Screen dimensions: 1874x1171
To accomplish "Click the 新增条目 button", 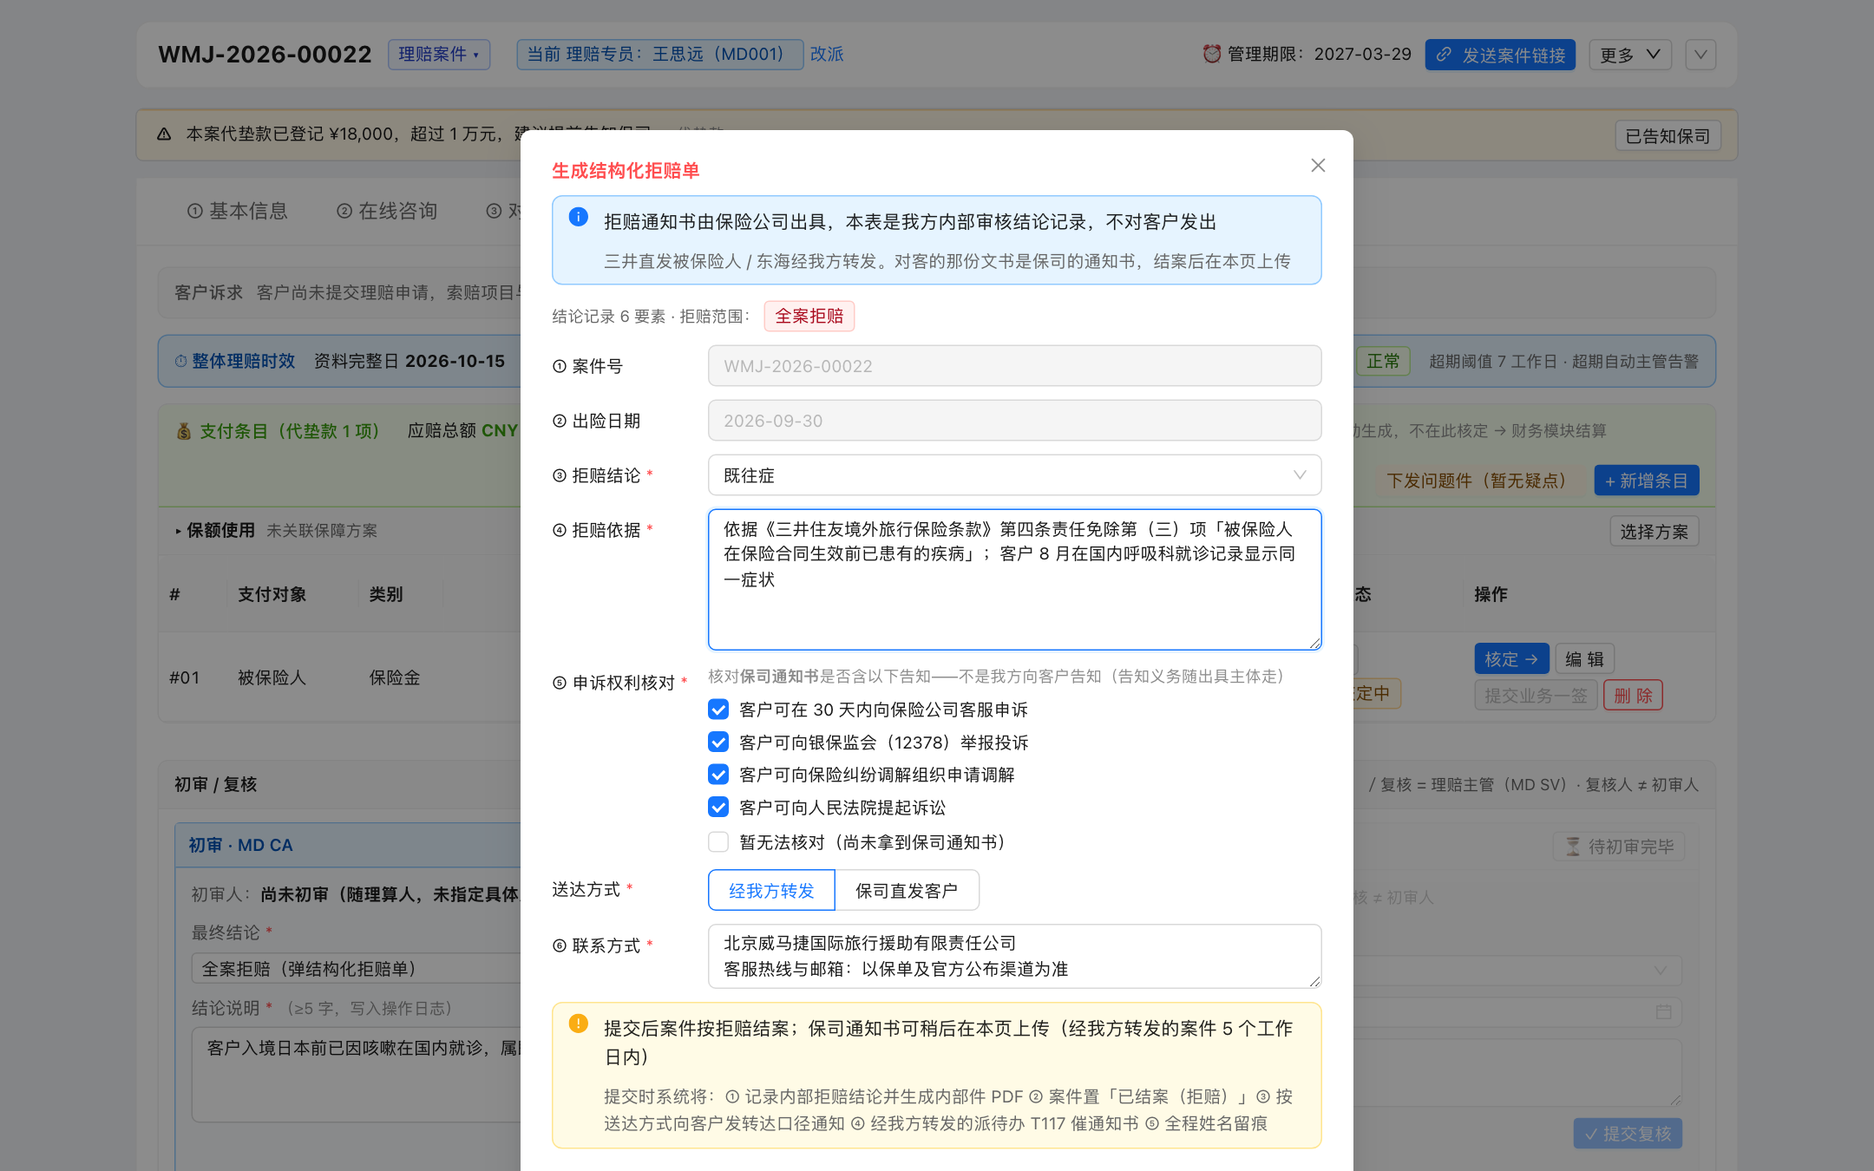I will click(x=1647, y=481).
